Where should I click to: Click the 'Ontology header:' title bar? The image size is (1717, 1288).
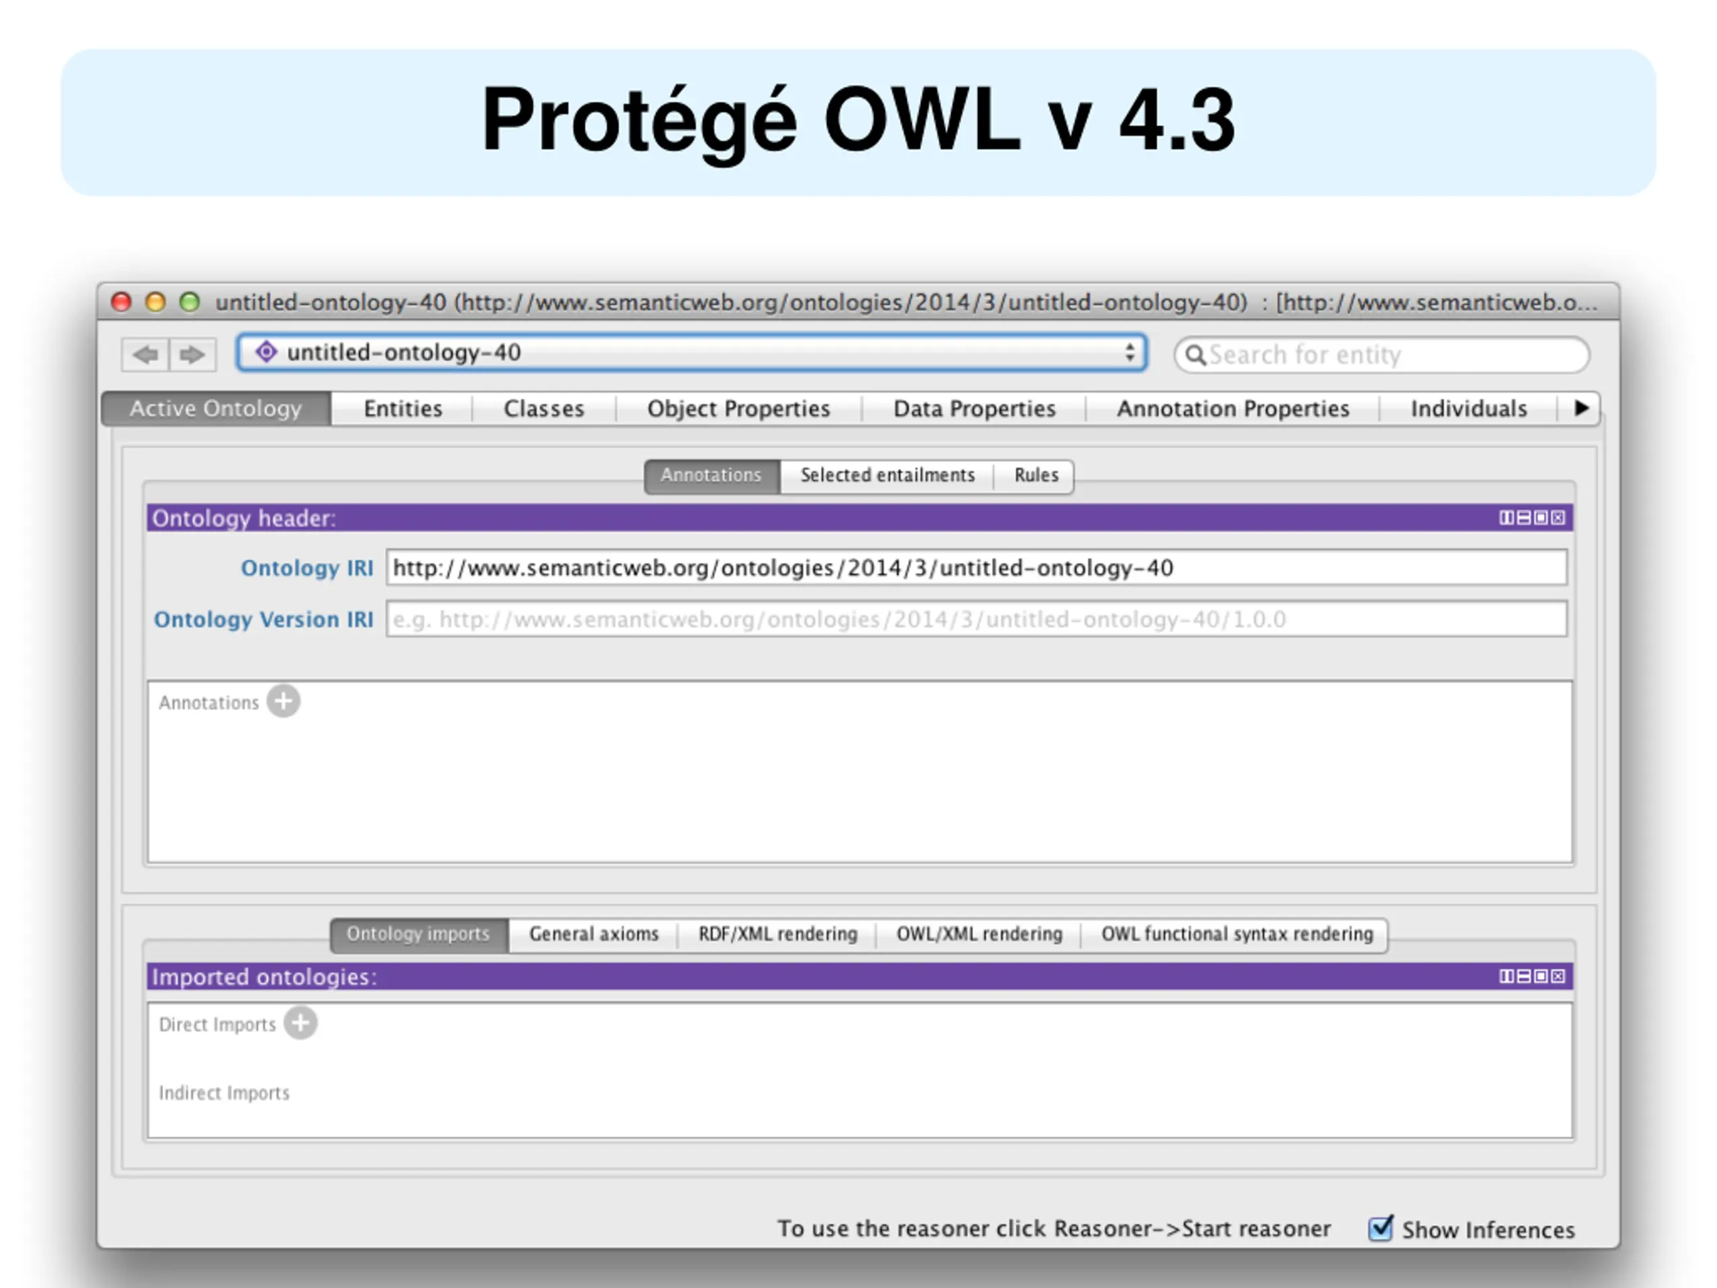coord(860,518)
